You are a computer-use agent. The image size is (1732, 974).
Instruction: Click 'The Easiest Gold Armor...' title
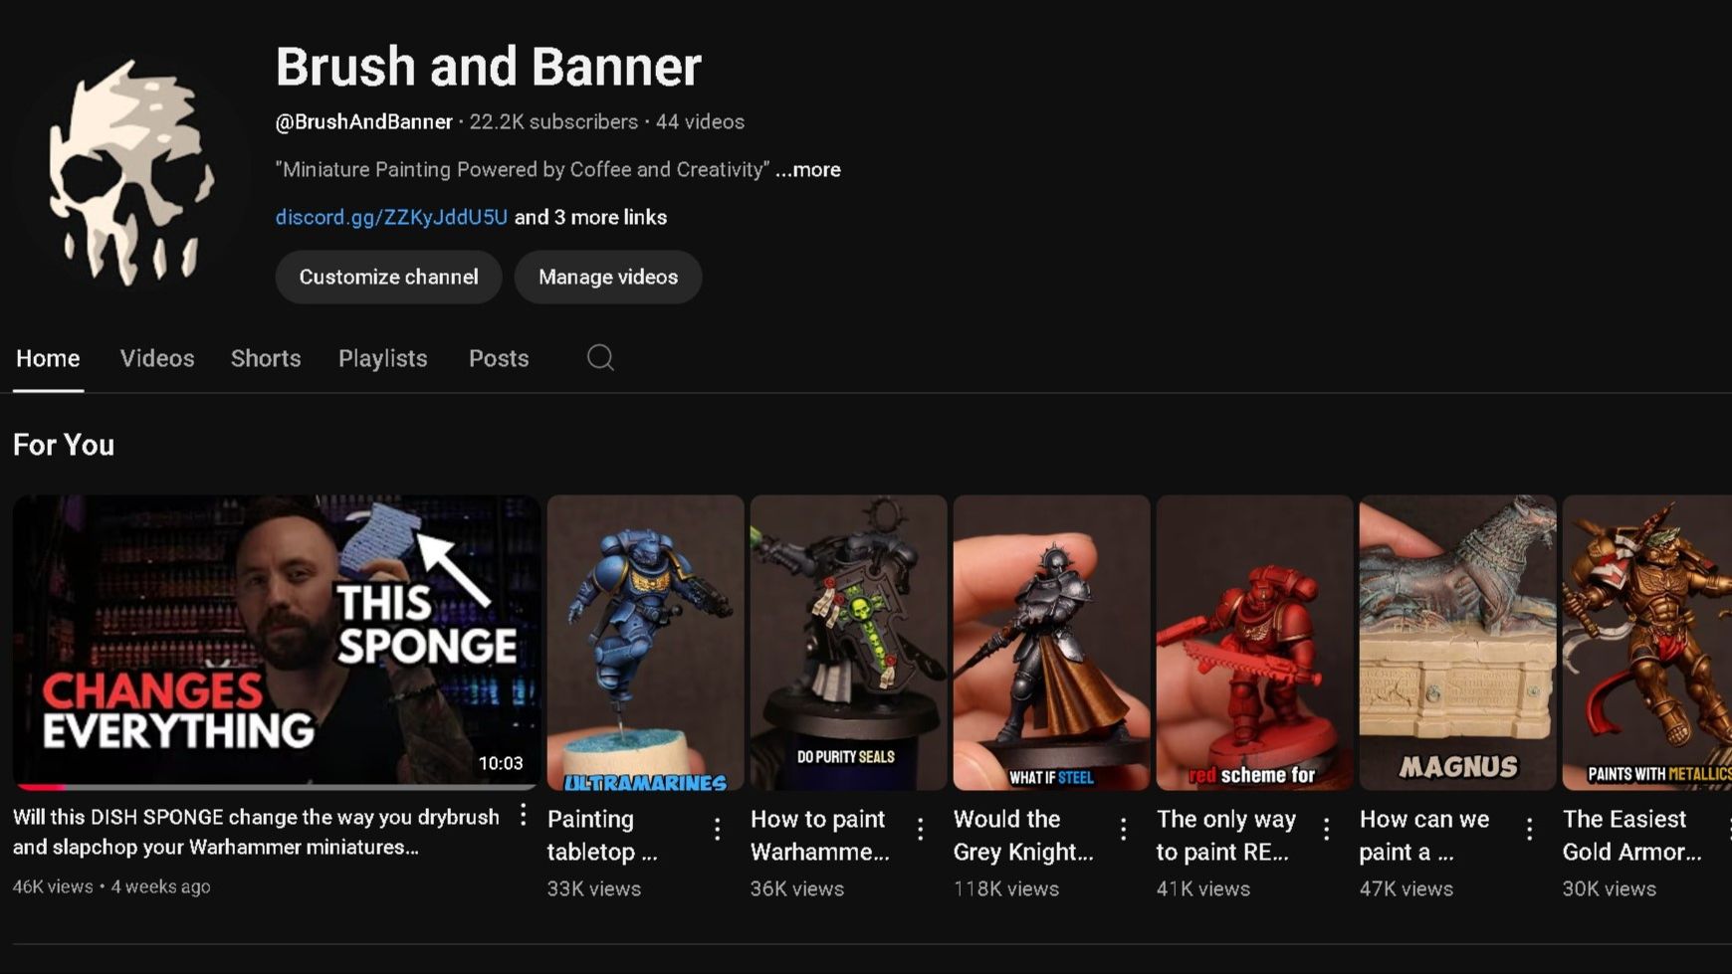[1632, 836]
